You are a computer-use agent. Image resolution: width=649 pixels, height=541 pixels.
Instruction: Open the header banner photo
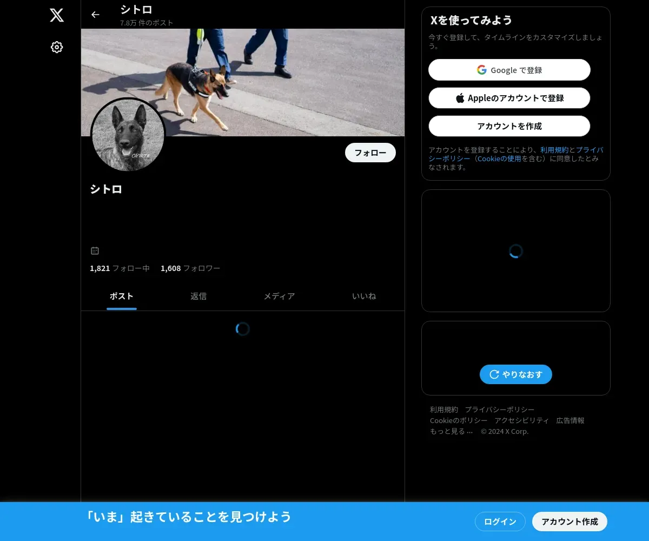243,82
